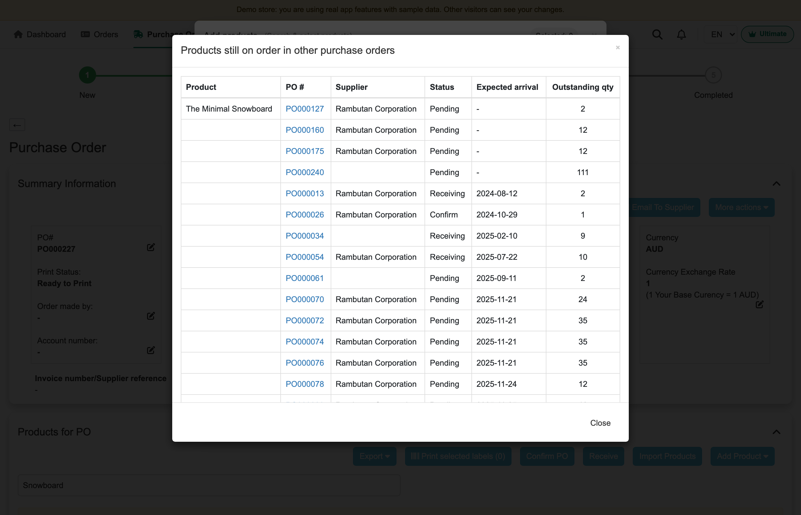Focus the Snowboard product search field
This screenshot has height=515, width=801.
[x=209, y=485]
